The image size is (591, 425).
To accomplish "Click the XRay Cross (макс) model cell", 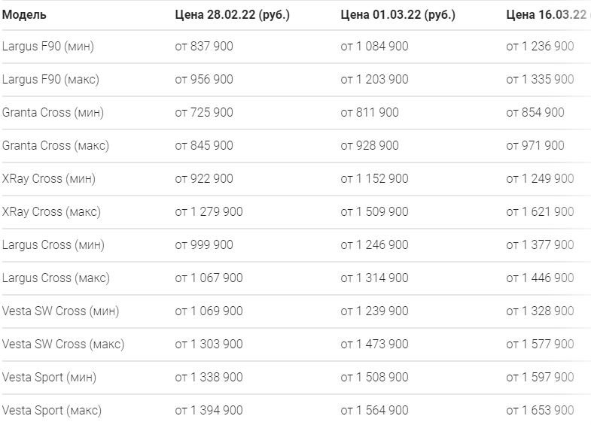I will 51,212.
